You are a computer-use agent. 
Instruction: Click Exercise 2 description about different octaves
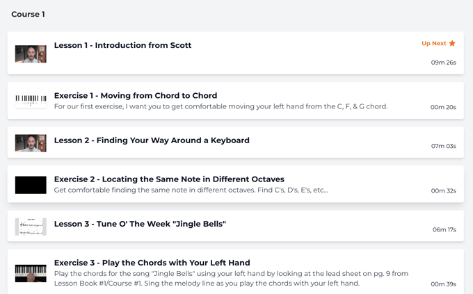191,190
